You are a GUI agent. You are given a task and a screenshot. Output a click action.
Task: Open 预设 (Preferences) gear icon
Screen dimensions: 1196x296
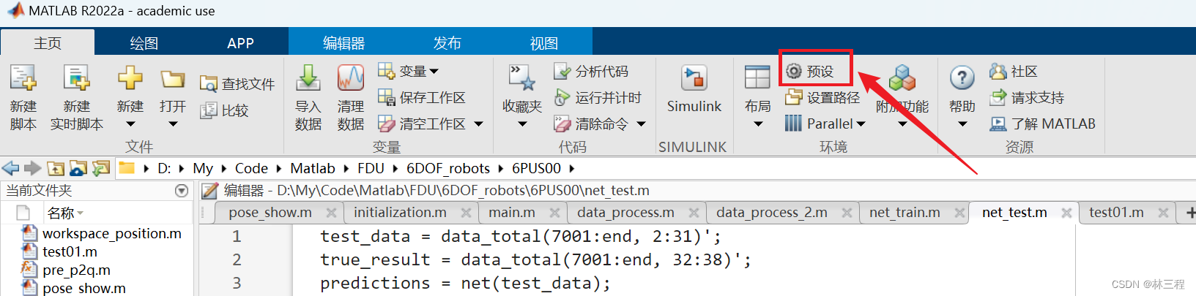coord(794,71)
